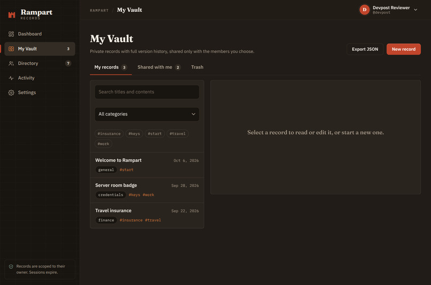Open Settings in the sidebar

pyautogui.click(x=40, y=93)
